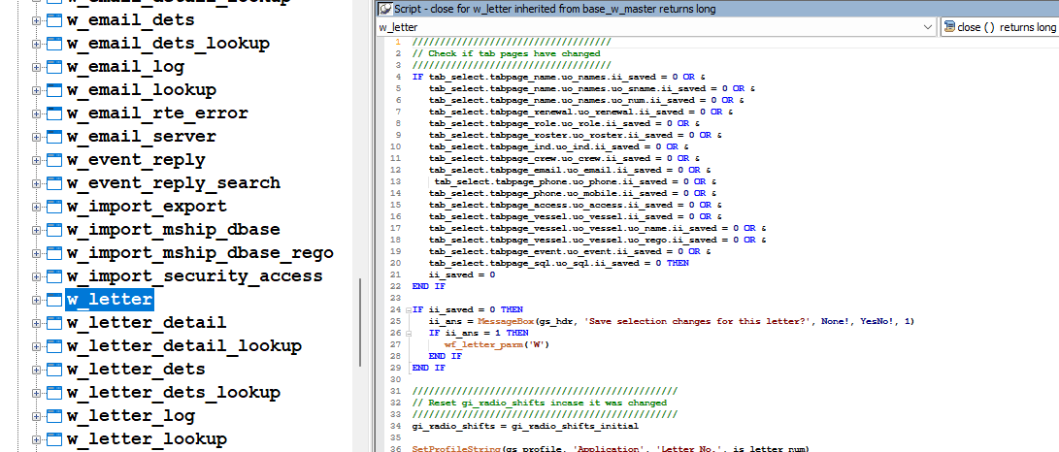Screen dimensions: 1059x452
Task: Select w_letter_detail_lookup in the tree
Action: tap(183, 346)
